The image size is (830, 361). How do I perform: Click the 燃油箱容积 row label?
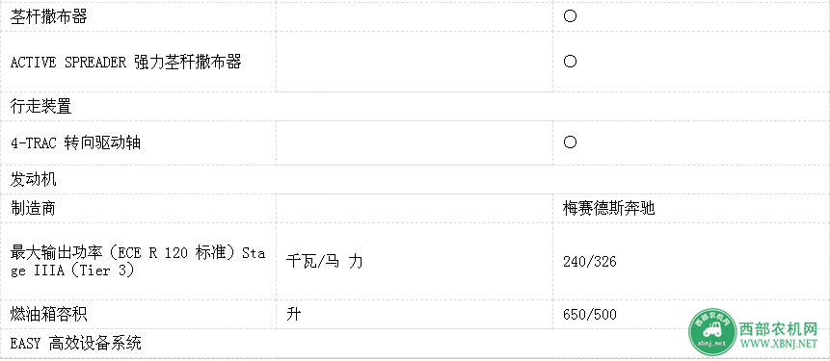point(49,315)
